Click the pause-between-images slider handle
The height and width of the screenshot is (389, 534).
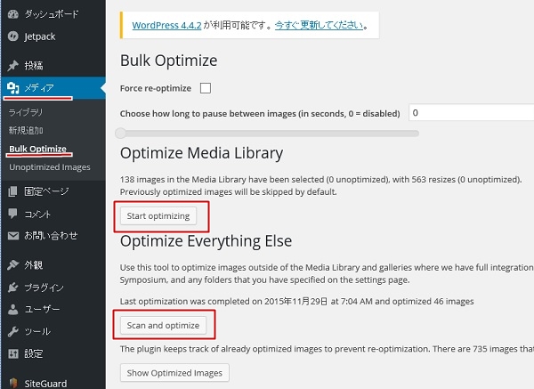pos(120,134)
